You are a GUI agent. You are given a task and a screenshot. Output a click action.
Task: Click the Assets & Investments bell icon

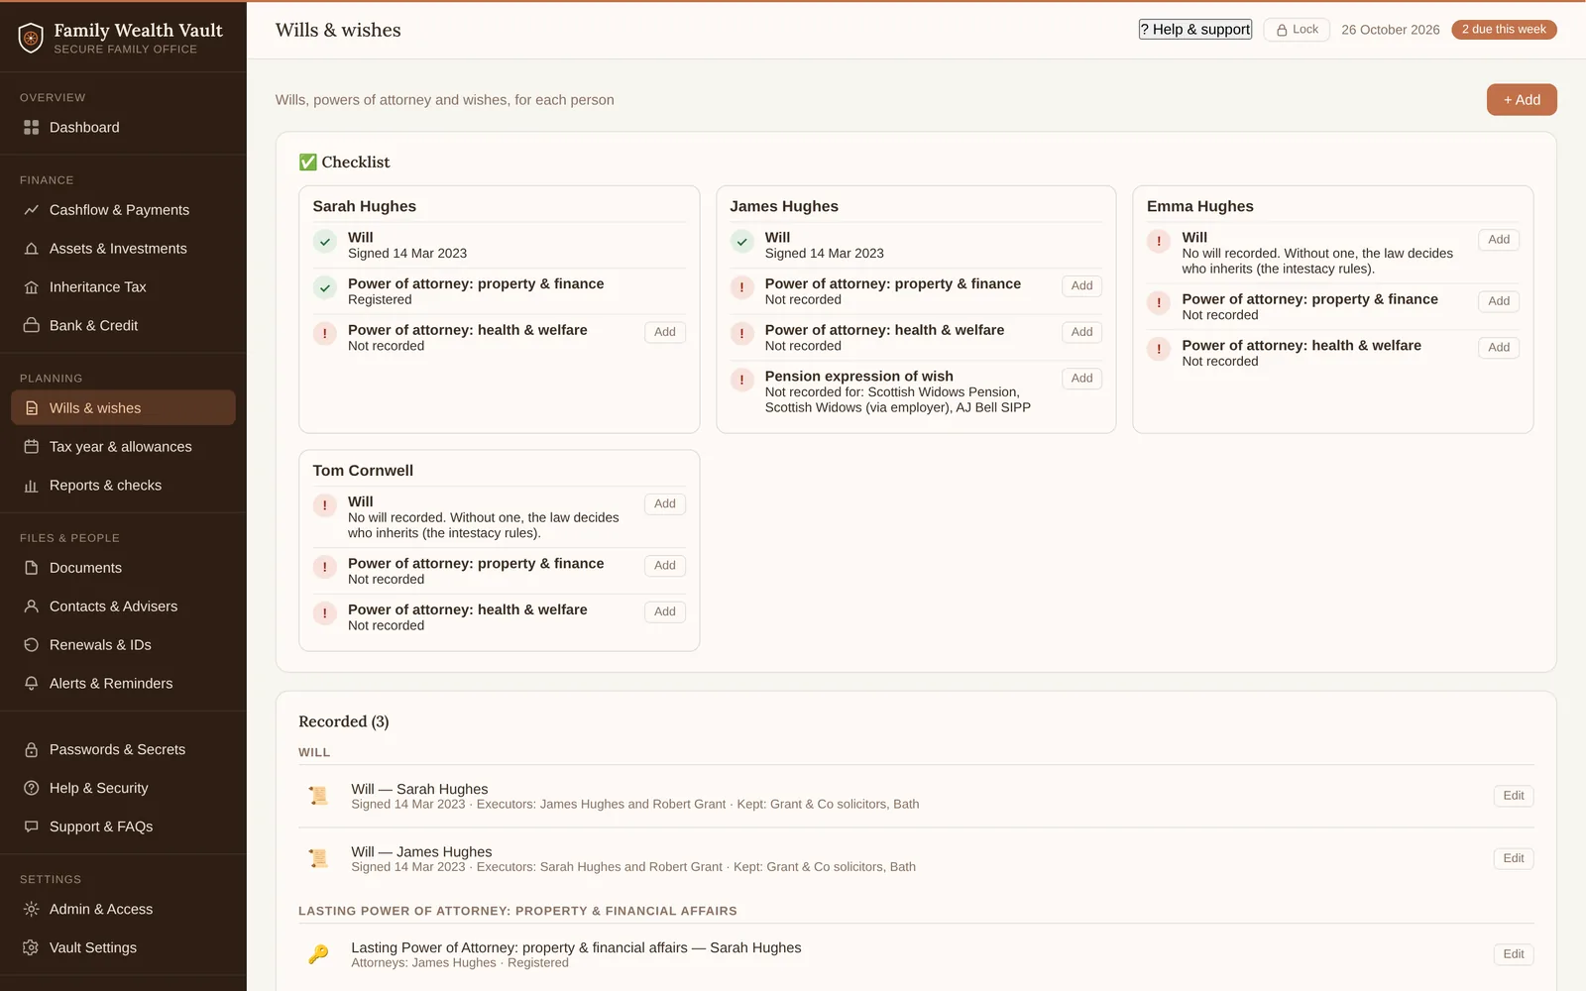[x=32, y=249]
